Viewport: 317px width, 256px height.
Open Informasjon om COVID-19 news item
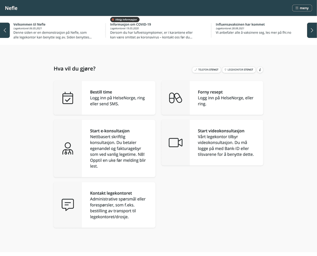131,24
